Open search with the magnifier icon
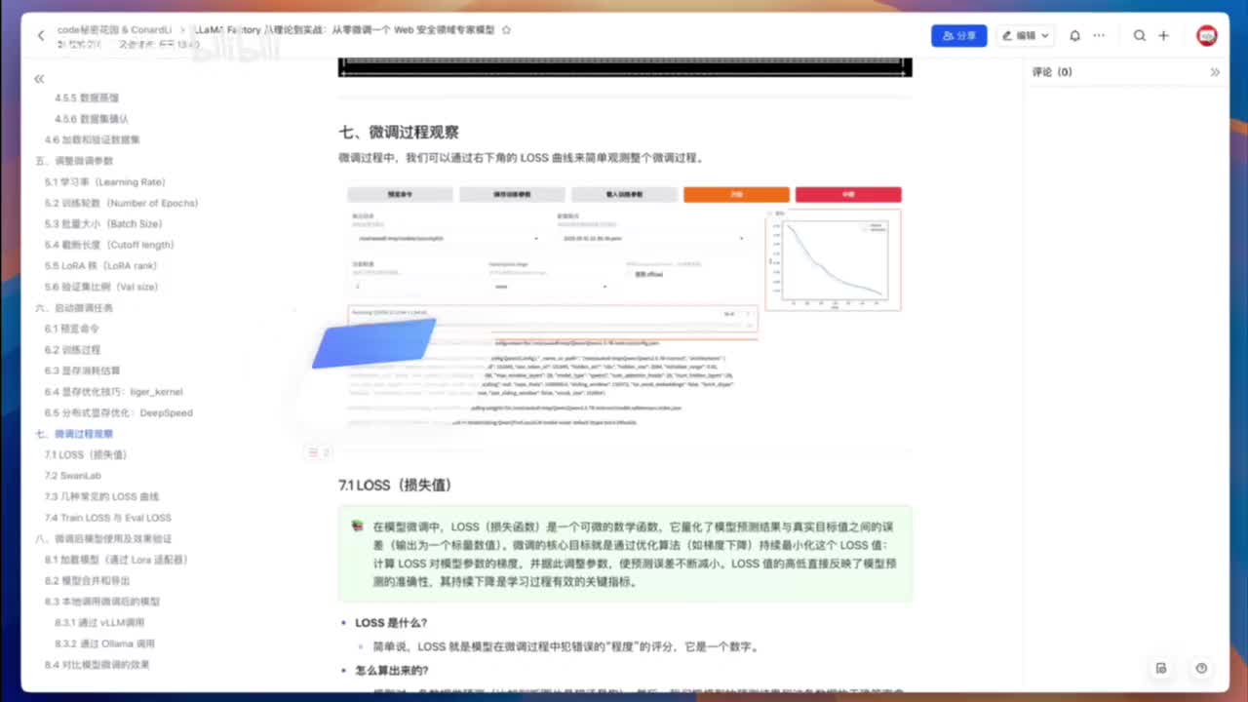This screenshot has height=702, width=1248. click(1139, 35)
